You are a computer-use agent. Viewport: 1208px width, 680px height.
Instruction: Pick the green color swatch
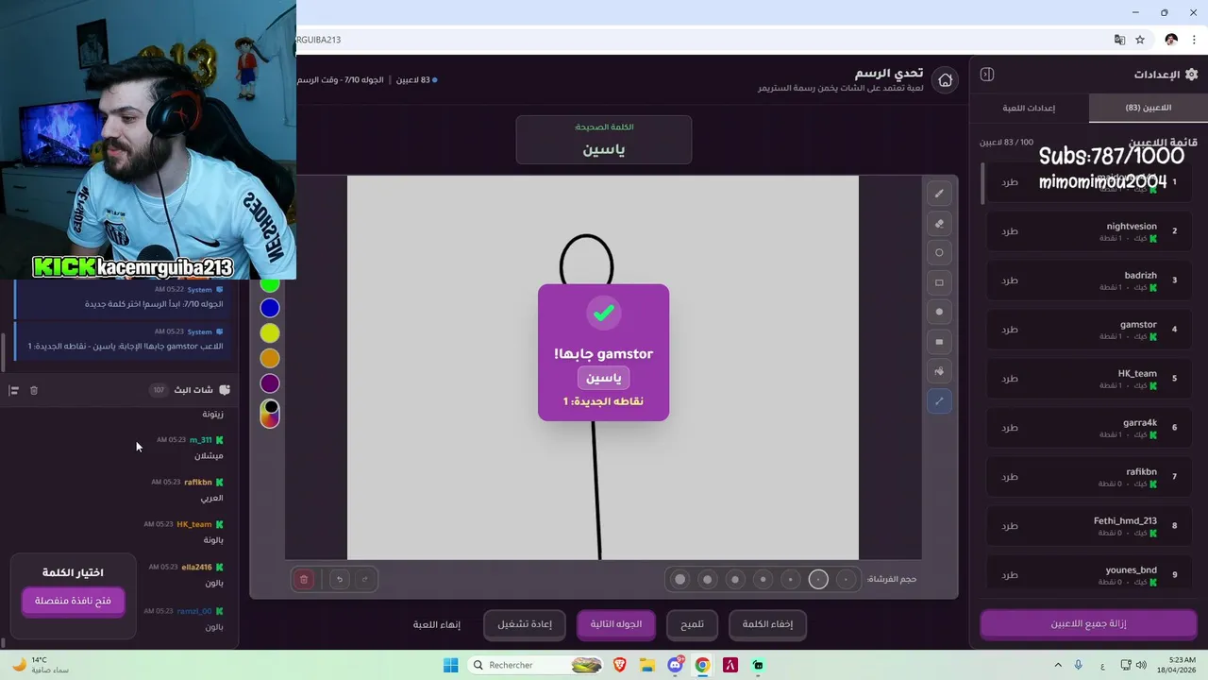point(270,284)
